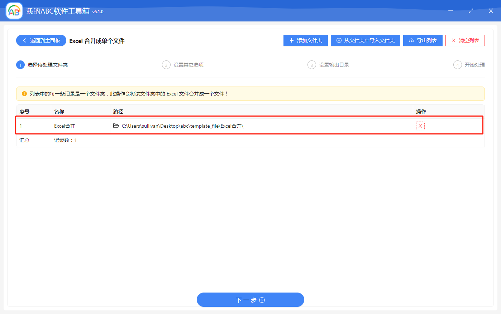Image resolution: width=501 pixels, height=314 pixels.
Task: Select step 4 开始处理
Action: (x=469, y=65)
